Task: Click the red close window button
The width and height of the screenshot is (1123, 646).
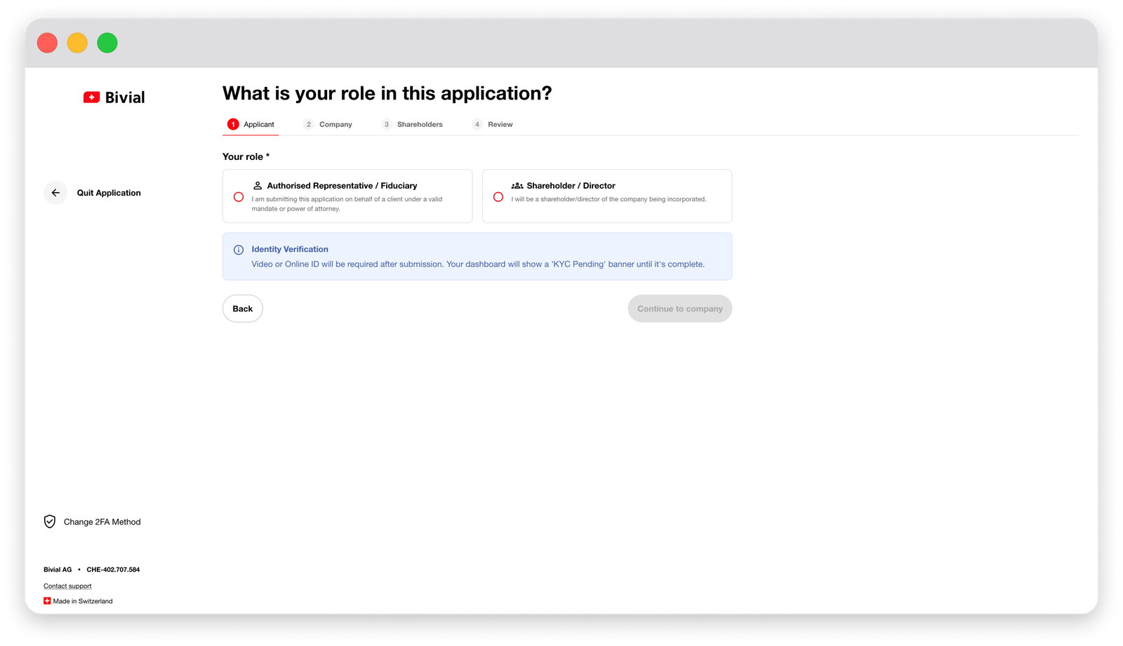Action: coord(47,43)
